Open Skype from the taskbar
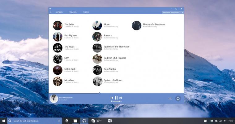The image size is (235, 124). click(x=93, y=121)
